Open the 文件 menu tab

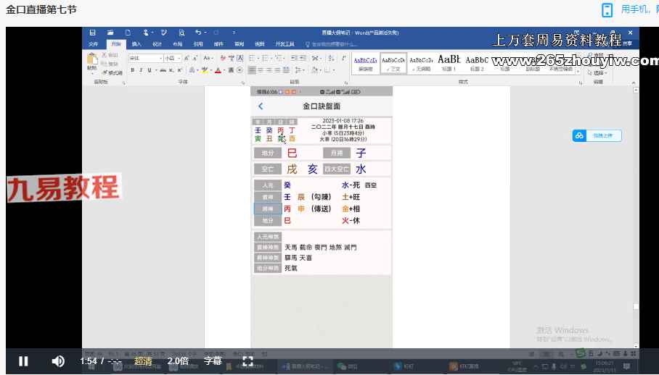point(93,44)
